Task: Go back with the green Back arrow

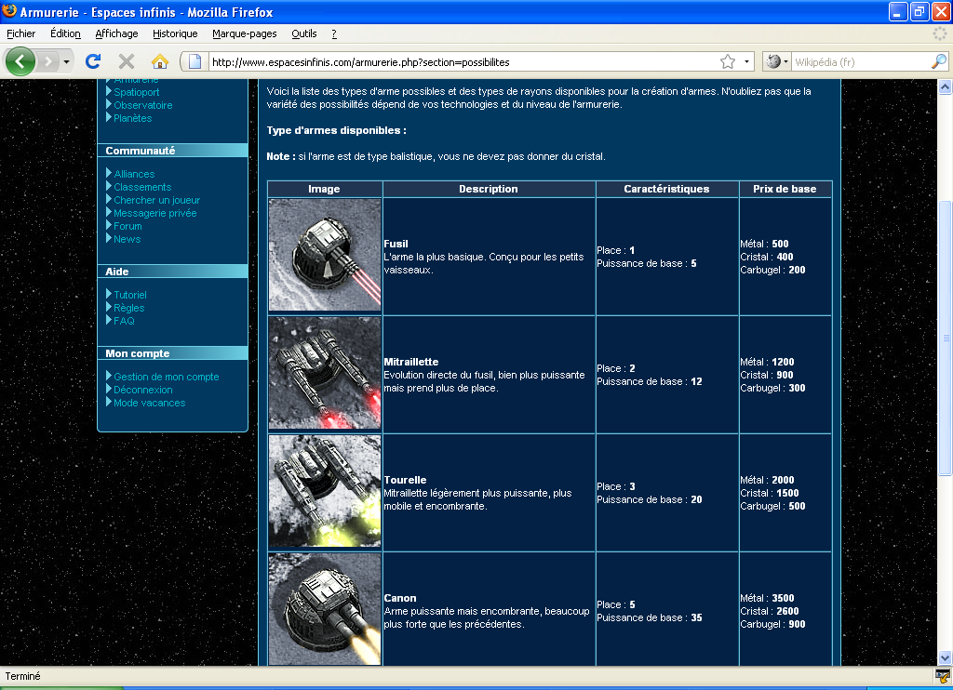Action: point(20,61)
